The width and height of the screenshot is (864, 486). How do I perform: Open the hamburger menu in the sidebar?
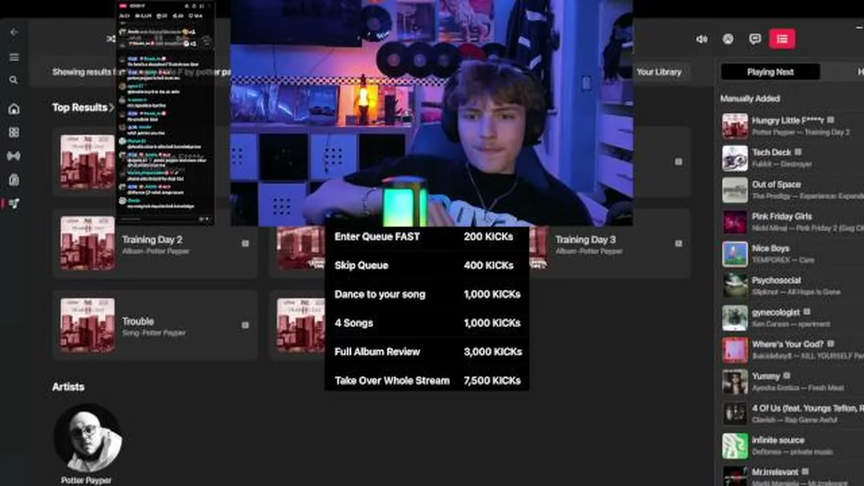pyautogui.click(x=13, y=57)
